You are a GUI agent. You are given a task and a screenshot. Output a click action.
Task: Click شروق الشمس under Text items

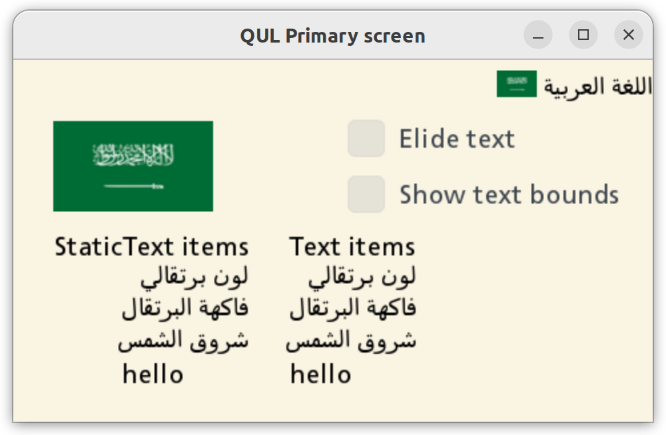click(351, 341)
